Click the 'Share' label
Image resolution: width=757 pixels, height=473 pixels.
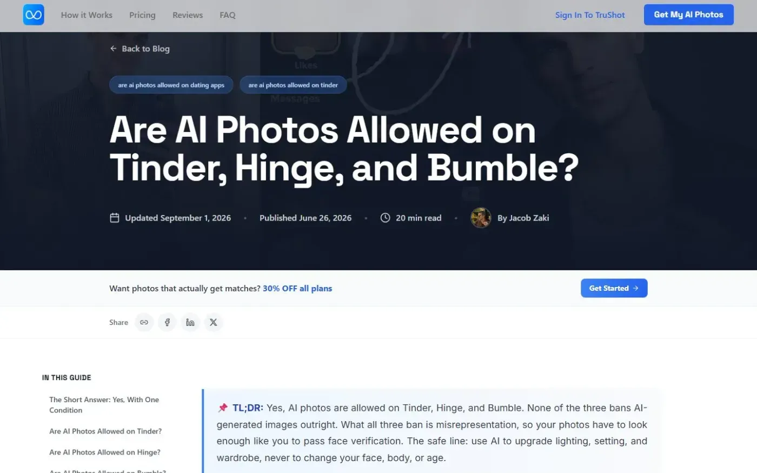point(118,322)
